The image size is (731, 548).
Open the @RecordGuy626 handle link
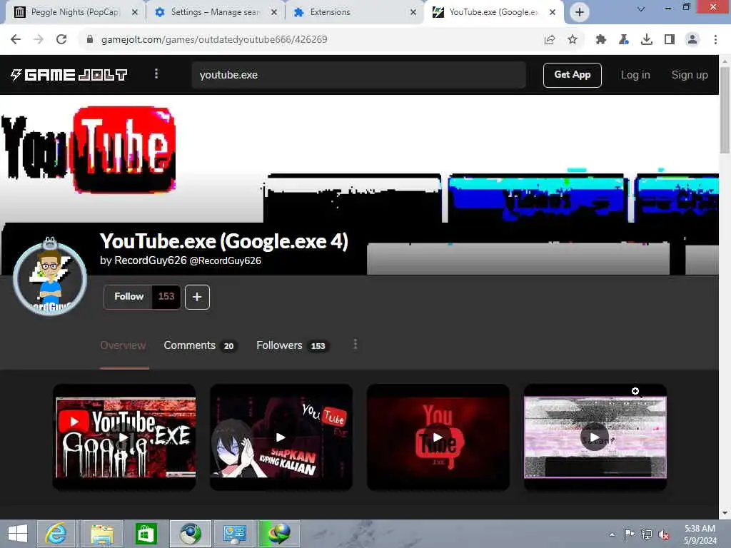pos(225,261)
